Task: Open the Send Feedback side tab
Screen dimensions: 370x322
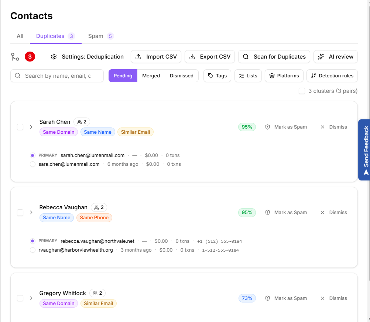Action: coord(364,150)
